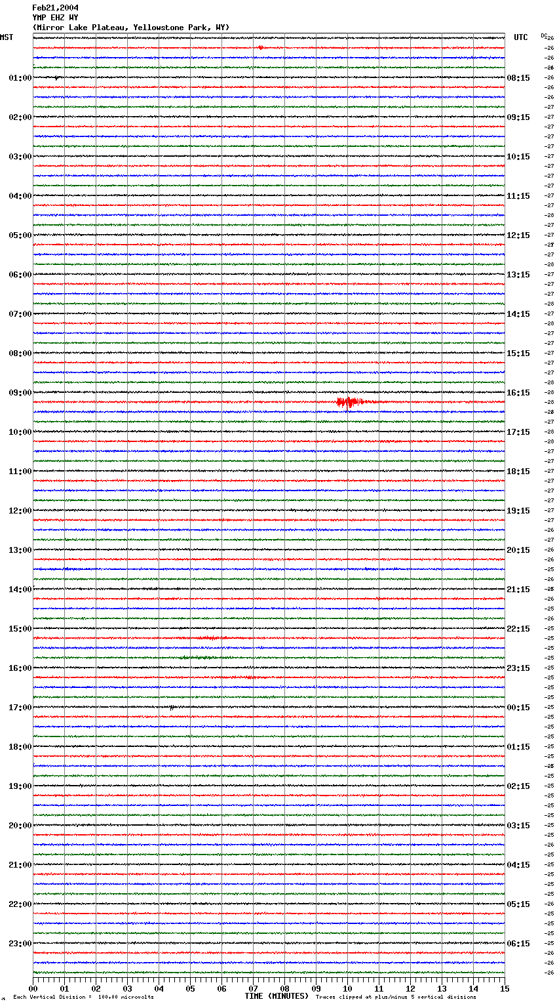557x1006 pixels.
Task: Click the 23:00 MST time label
Action: tap(20, 944)
